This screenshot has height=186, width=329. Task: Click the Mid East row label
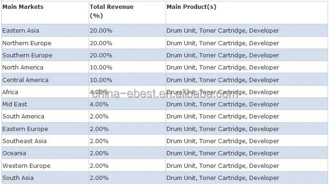[14, 104]
